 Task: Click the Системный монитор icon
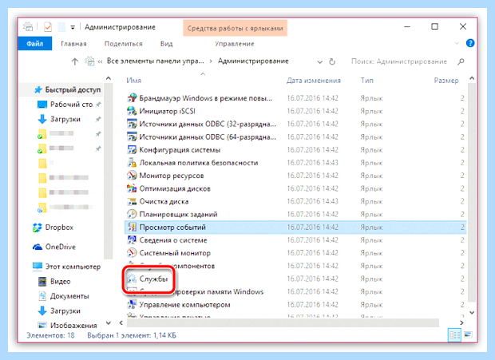pyautogui.click(x=132, y=253)
